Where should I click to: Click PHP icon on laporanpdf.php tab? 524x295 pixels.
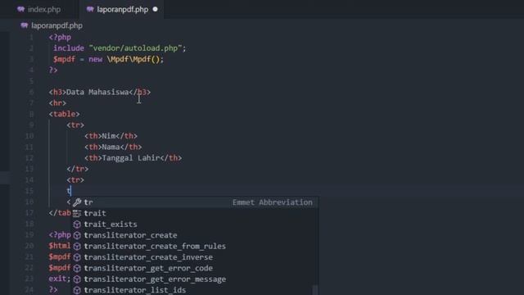(90, 9)
